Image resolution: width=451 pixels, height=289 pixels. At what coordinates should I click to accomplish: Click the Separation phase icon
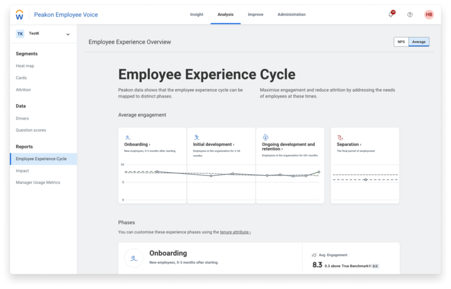pos(341,137)
